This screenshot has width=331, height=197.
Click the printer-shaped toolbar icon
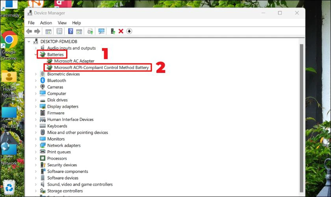pyautogui.click(x=90, y=31)
